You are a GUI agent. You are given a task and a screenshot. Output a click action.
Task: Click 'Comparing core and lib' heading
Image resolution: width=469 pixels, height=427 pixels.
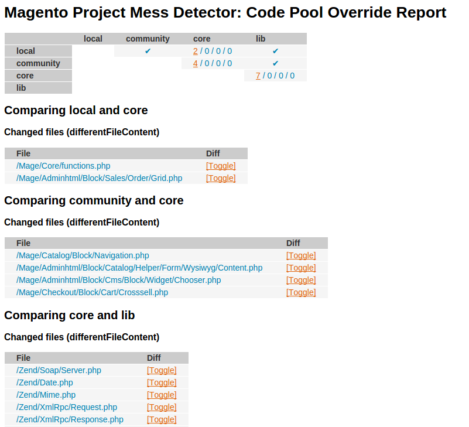pyautogui.click(x=70, y=315)
